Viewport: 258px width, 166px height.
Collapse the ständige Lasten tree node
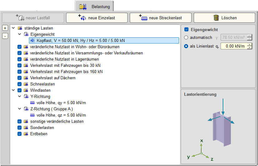[13, 28]
